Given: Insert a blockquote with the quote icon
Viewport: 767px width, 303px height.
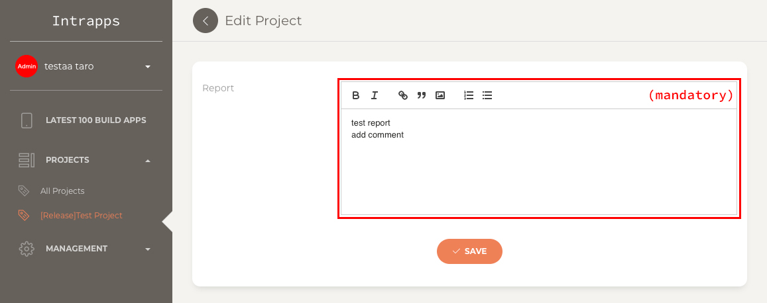Looking at the screenshot, I should pyautogui.click(x=422, y=96).
